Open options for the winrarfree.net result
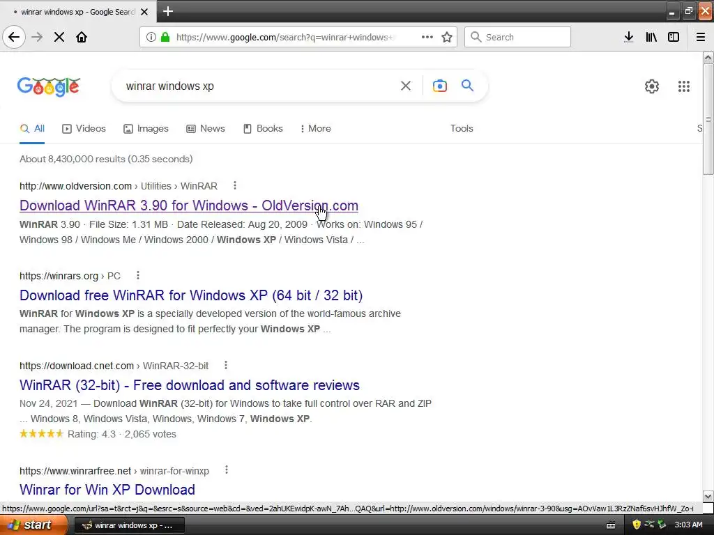This screenshot has width=714, height=535. [x=227, y=470]
